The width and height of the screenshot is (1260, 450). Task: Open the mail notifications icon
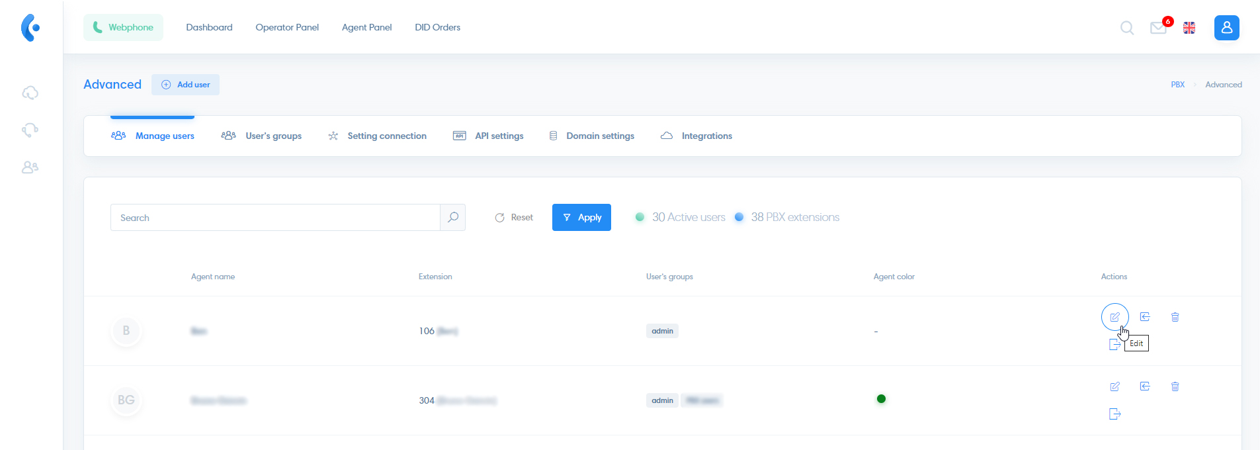1158,28
